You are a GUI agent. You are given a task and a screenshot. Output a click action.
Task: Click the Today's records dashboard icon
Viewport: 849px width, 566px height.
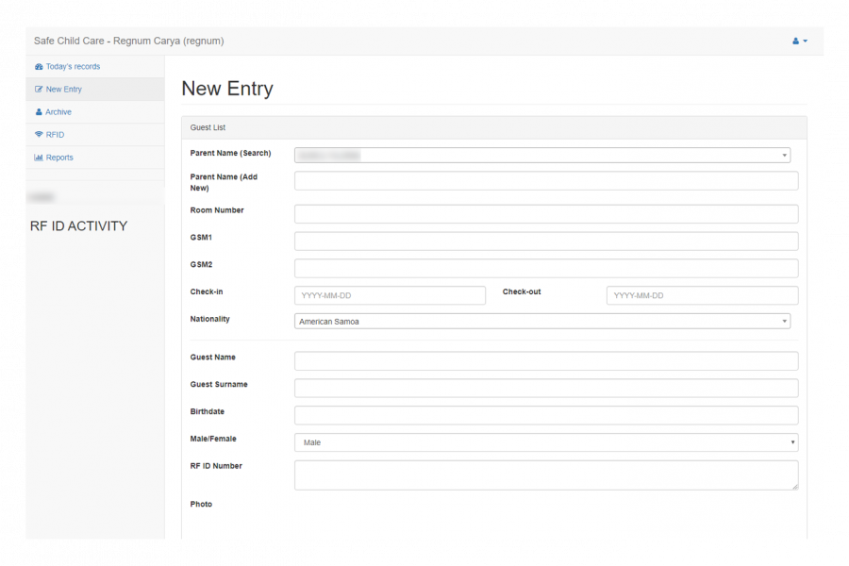[39, 67]
